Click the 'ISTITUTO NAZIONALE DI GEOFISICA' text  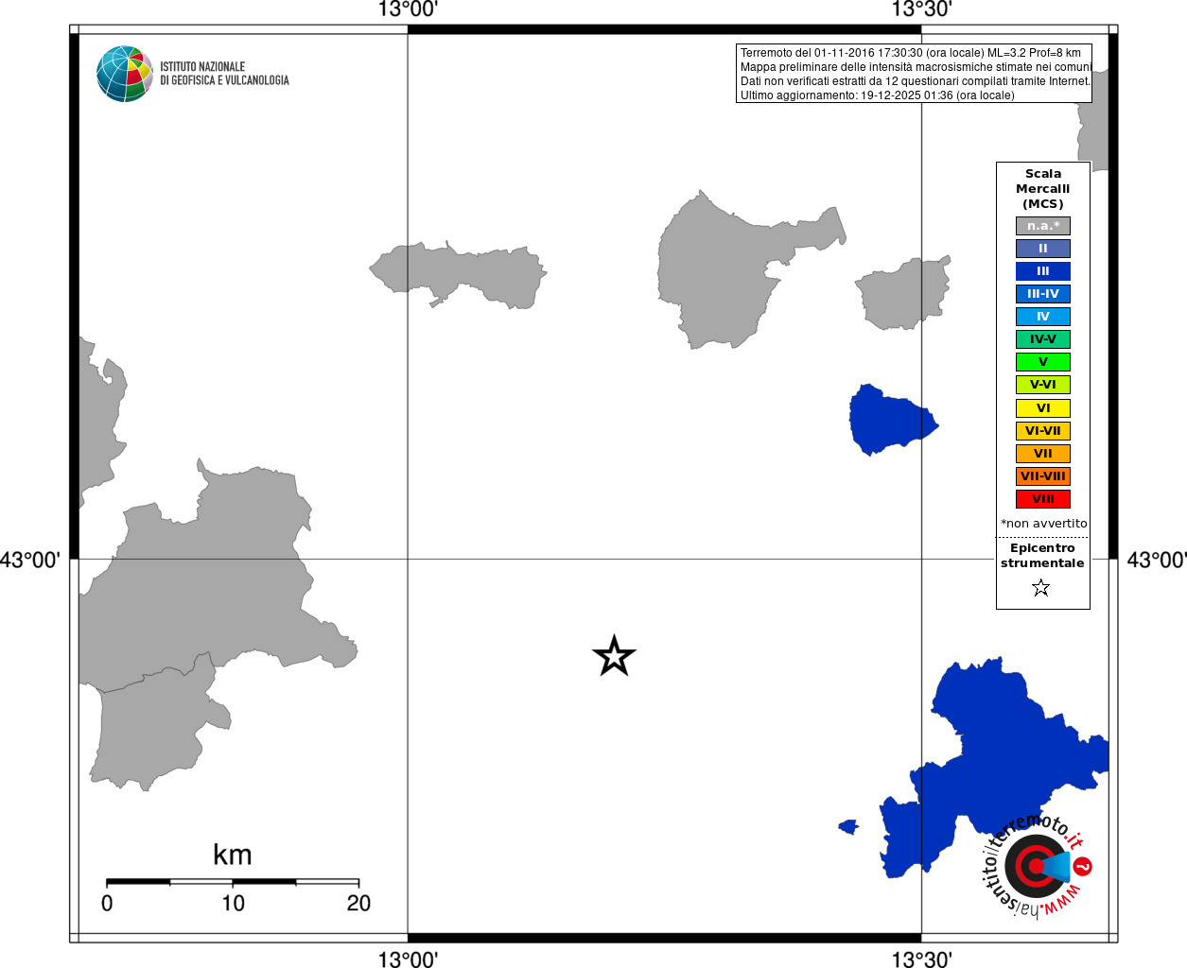click(224, 74)
